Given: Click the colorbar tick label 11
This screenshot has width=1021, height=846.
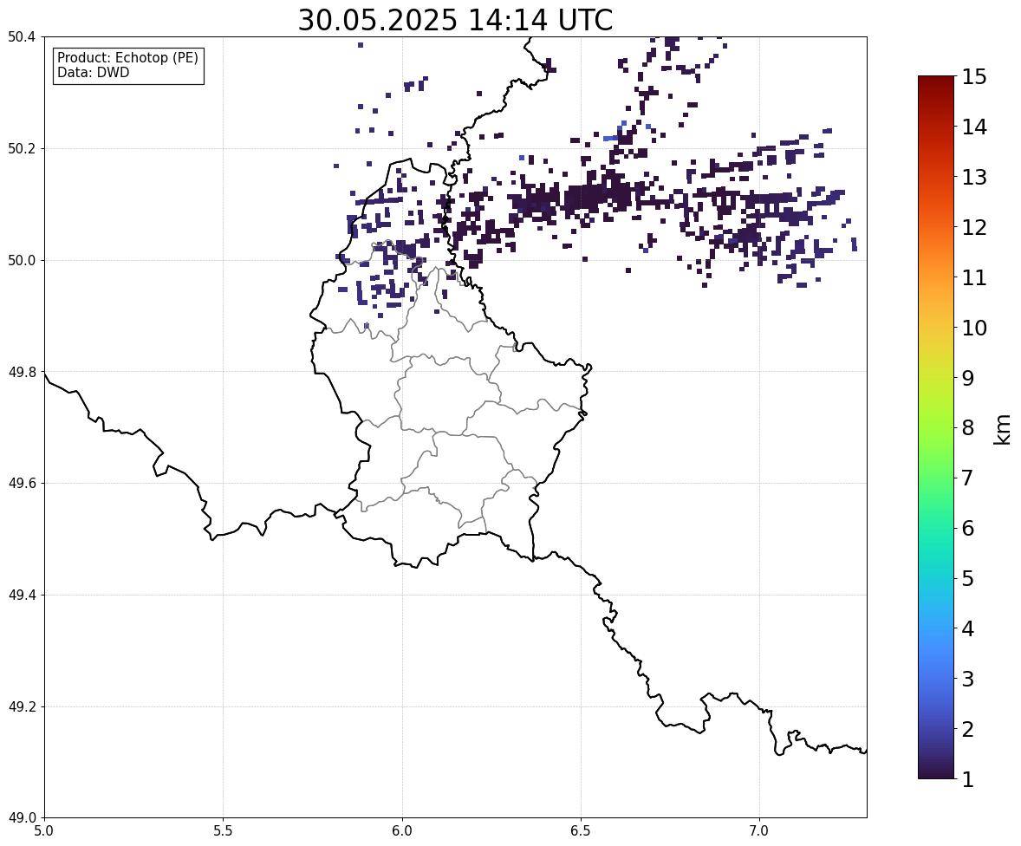Looking at the screenshot, I should tap(974, 277).
